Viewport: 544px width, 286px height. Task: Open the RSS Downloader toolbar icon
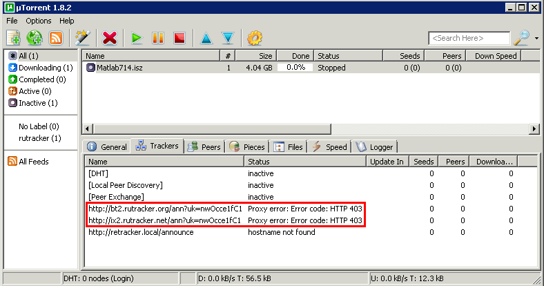pyautogui.click(x=56, y=38)
